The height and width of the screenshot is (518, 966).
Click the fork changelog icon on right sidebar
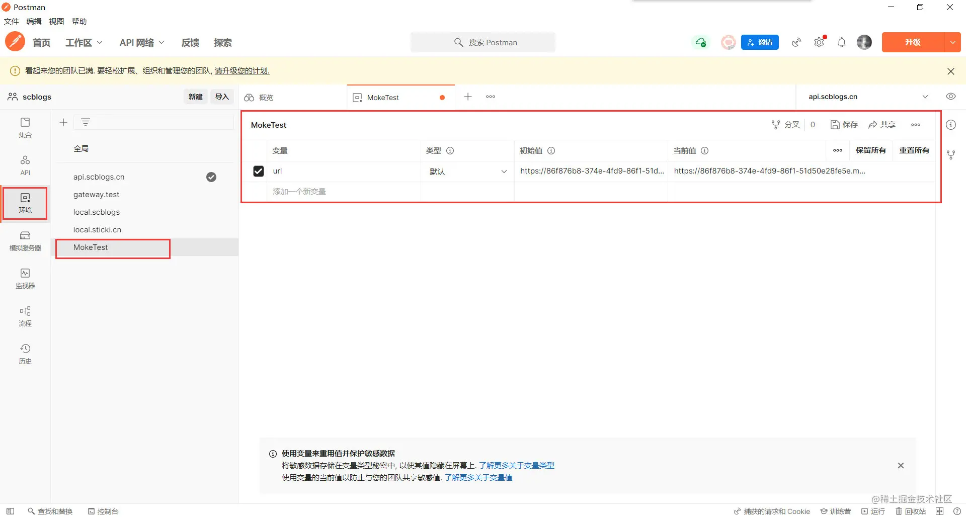click(951, 155)
